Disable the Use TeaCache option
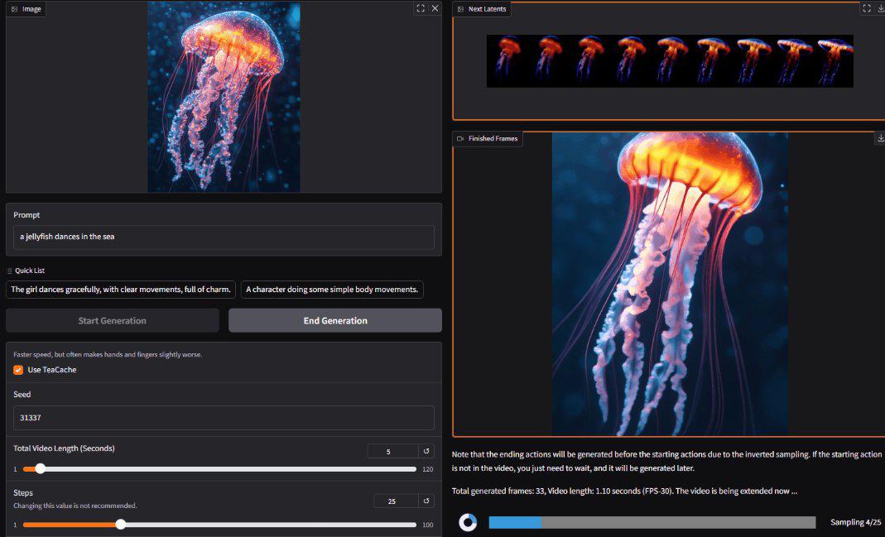Viewport: 885px width, 537px height. point(18,369)
